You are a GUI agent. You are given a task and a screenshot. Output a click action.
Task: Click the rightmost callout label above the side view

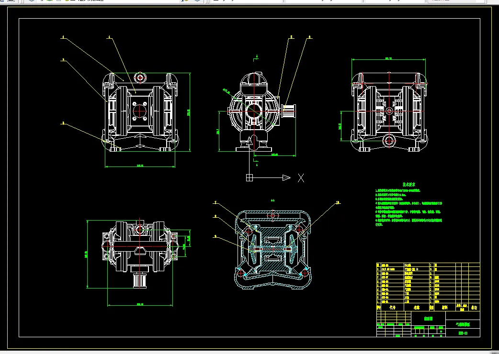click(x=309, y=37)
